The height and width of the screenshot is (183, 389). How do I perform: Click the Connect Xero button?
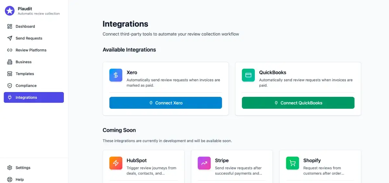coord(166,103)
